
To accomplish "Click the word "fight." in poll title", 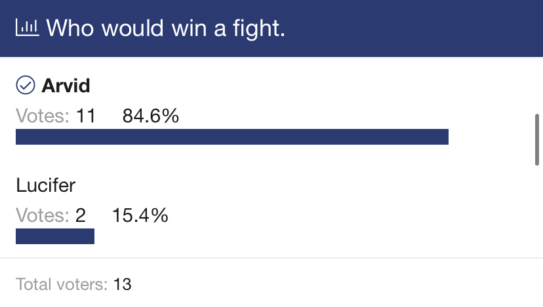I will pos(258,28).
